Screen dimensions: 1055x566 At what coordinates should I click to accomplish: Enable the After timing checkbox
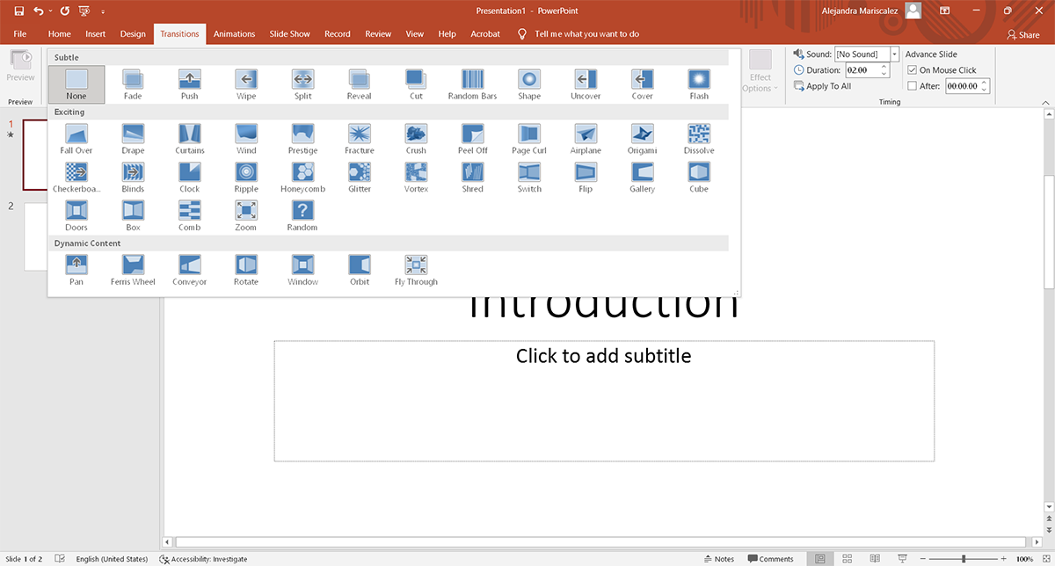tap(913, 86)
